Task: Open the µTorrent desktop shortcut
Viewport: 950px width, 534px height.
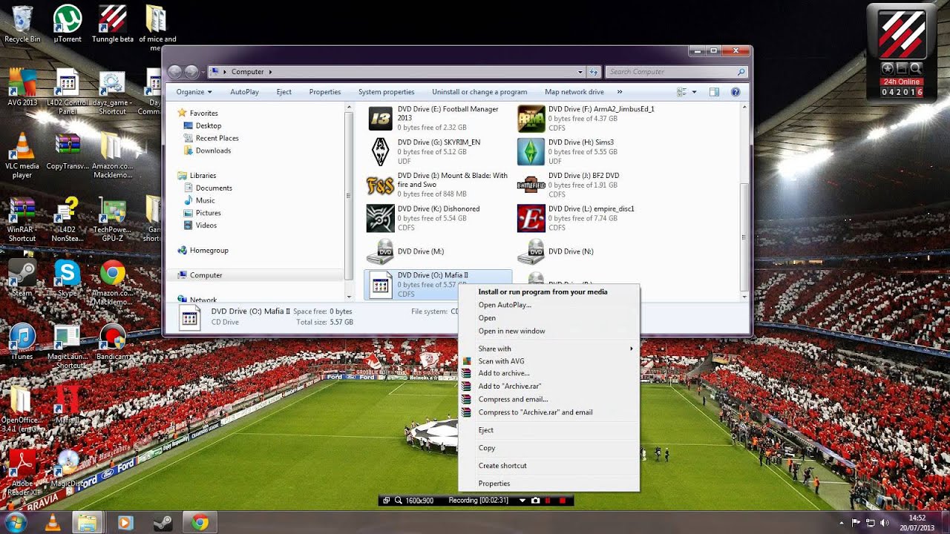Action: pyautogui.click(x=68, y=24)
